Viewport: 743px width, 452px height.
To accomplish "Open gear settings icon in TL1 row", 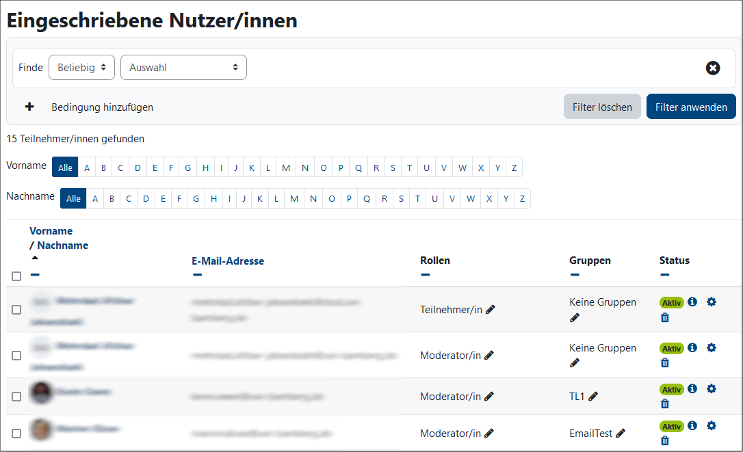I will pyautogui.click(x=712, y=388).
